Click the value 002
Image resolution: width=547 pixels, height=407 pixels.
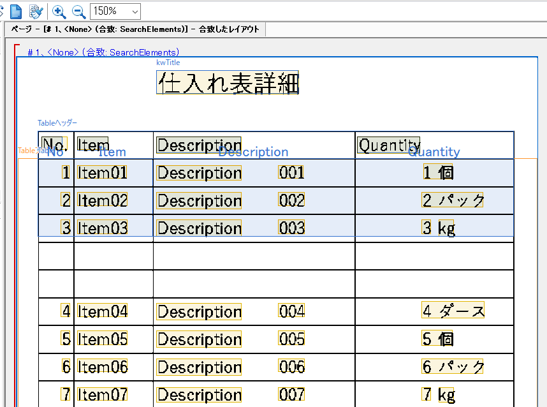291,200
